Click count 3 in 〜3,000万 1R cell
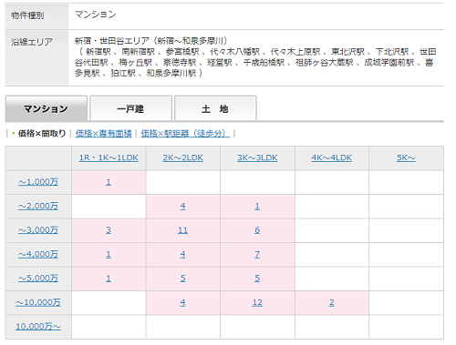Screen dimensions: 456x345 (109, 230)
